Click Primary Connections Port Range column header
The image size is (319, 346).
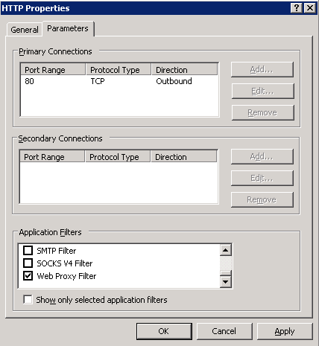click(53, 70)
